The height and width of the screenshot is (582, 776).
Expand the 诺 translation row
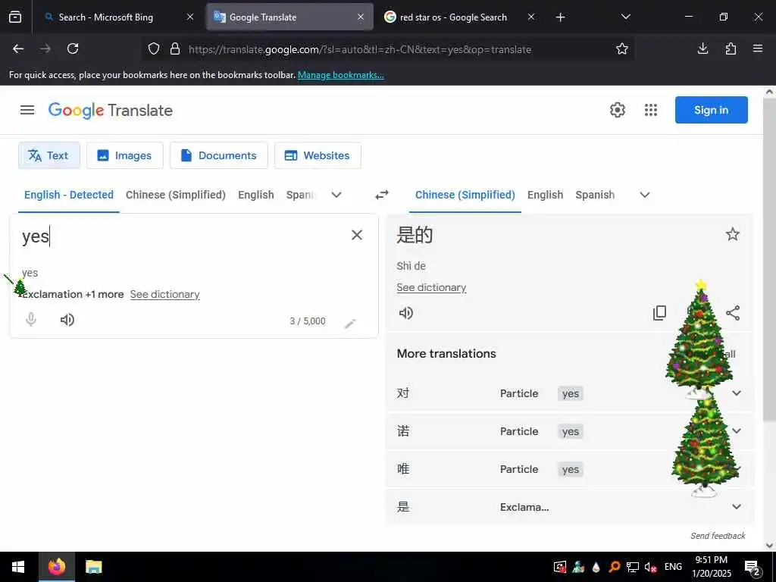pyautogui.click(x=737, y=430)
